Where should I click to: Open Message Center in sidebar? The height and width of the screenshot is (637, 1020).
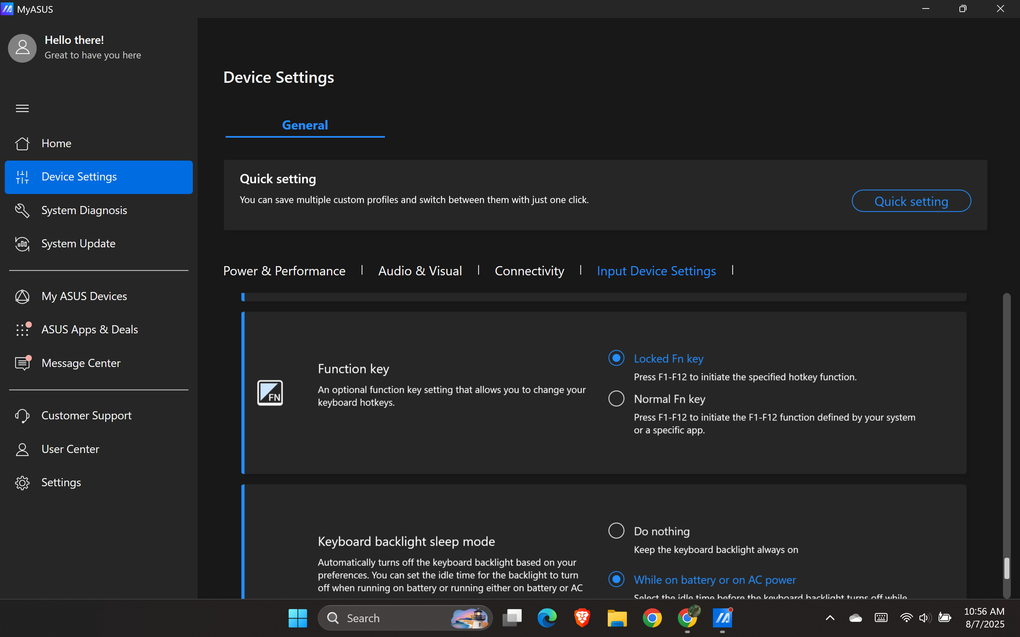(x=80, y=363)
